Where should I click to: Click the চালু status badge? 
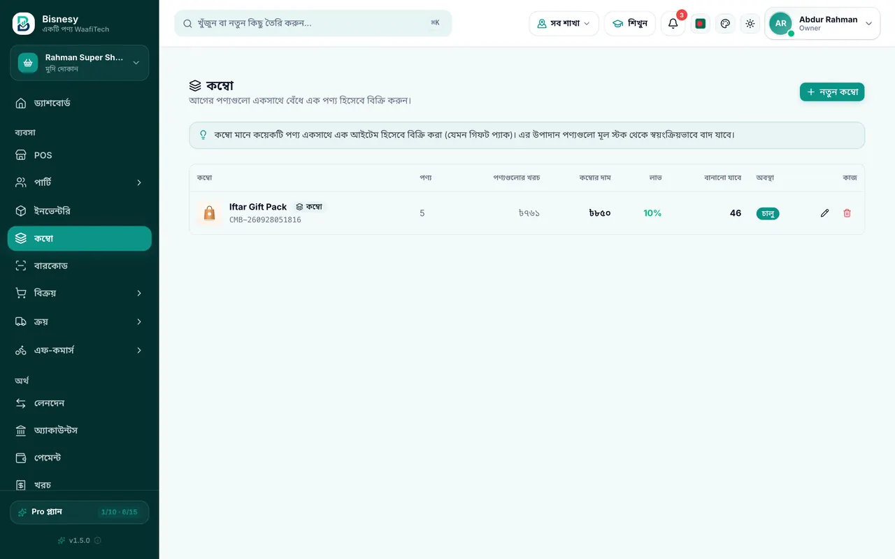(x=768, y=213)
